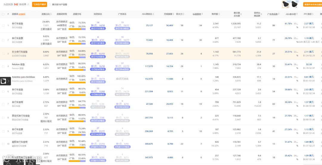Open keyword 固定式自行车座垫

pos(21,116)
